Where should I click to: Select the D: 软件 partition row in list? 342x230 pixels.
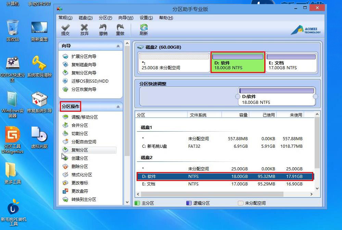click(x=225, y=176)
